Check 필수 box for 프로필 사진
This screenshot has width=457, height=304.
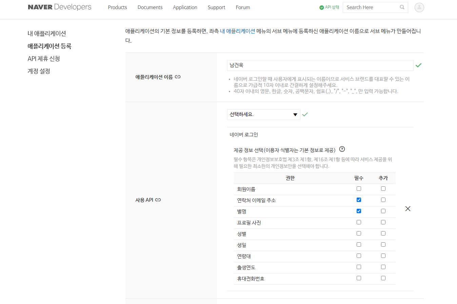pyautogui.click(x=359, y=222)
